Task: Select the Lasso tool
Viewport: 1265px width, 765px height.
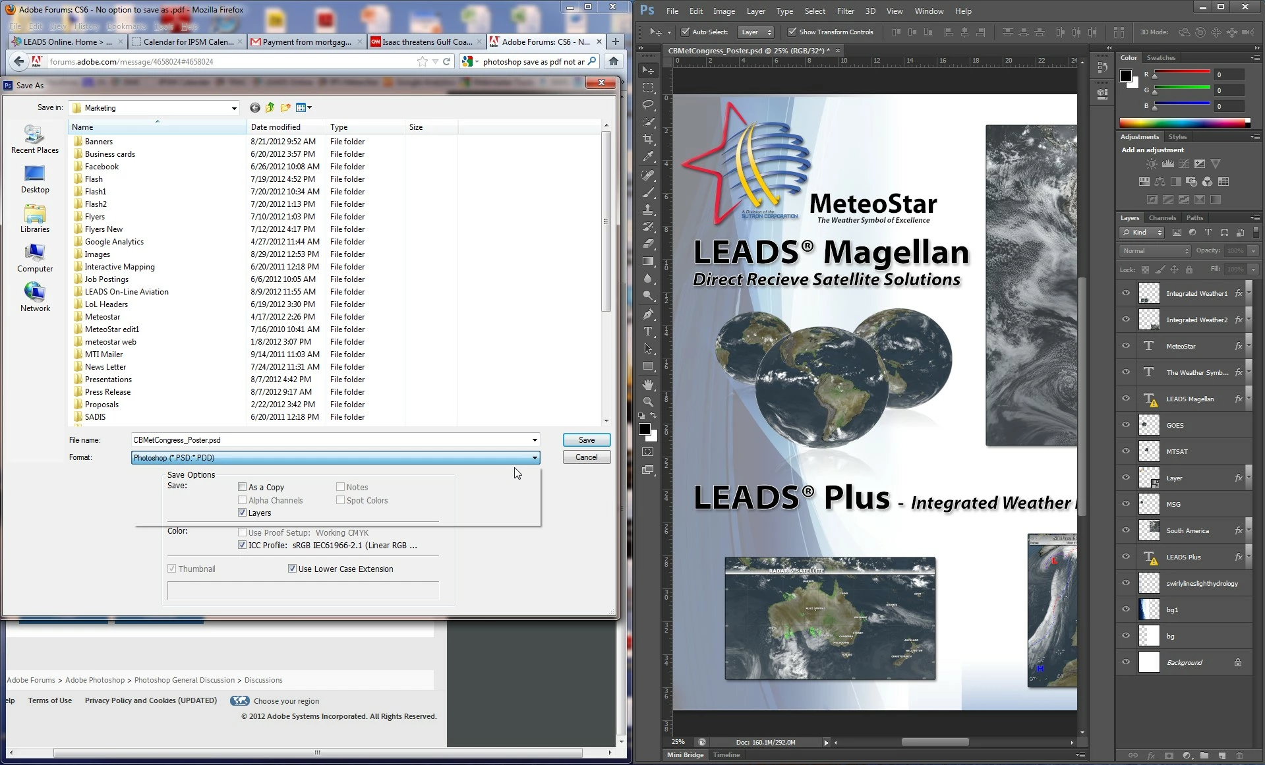Action: (x=648, y=104)
